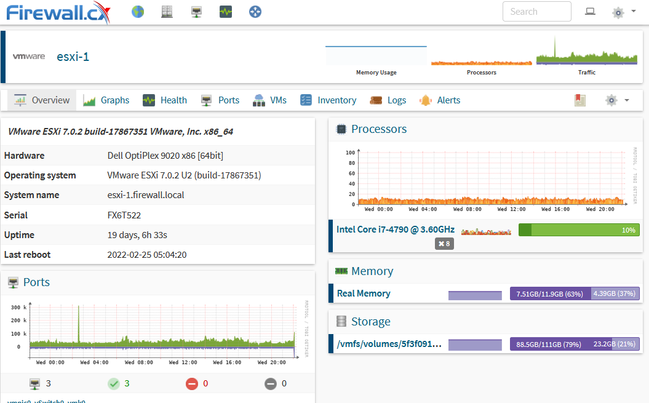
Task: Click the 10% processor usage bar
Action: coord(579,230)
